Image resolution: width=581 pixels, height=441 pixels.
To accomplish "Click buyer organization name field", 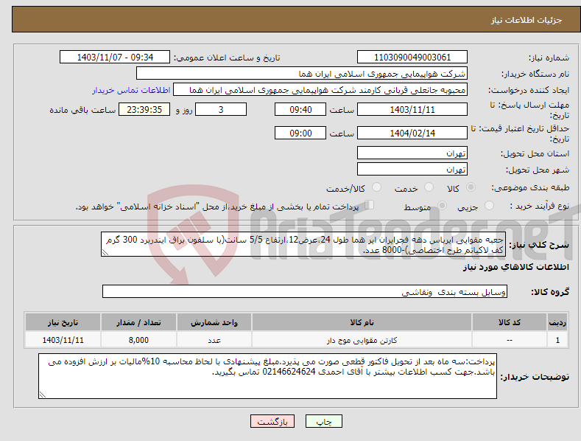I will [x=302, y=74].
